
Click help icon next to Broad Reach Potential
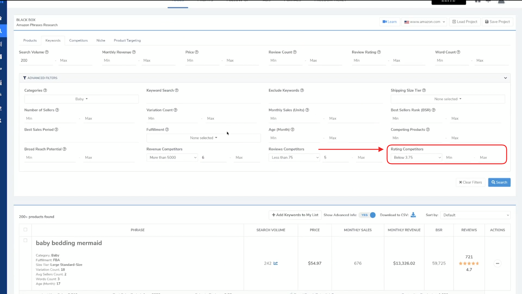tap(64, 149)
